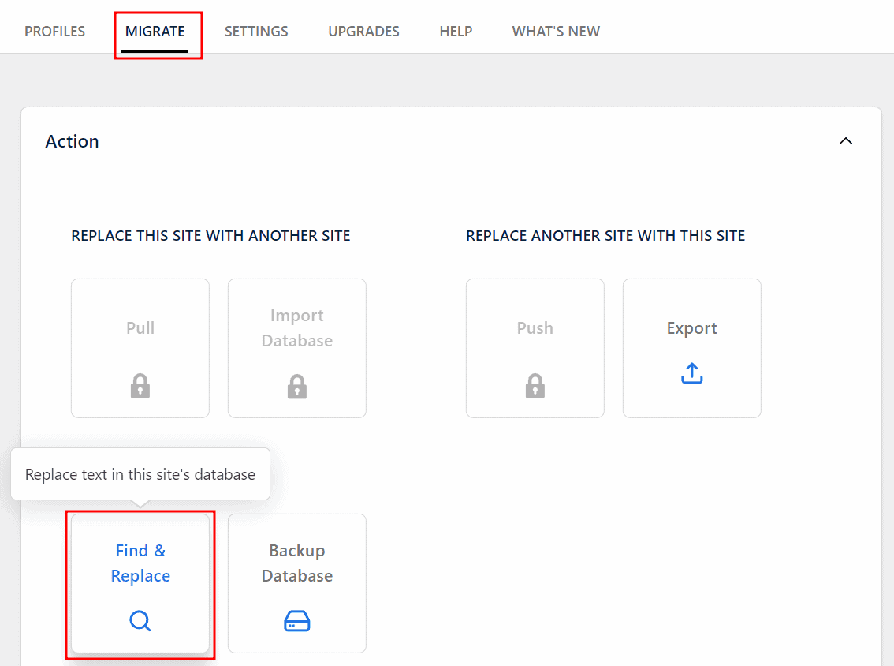Screen dimensions: 894x666
Task: Click the padlock icon on Push
Action: coord(535,386)
